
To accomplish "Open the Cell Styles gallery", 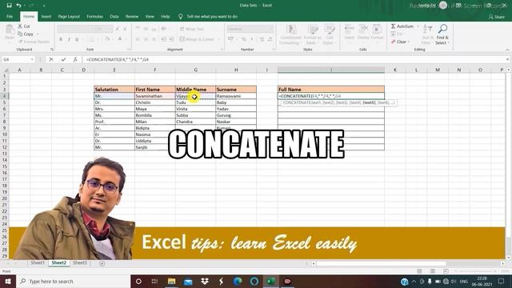I will (329, 34).
